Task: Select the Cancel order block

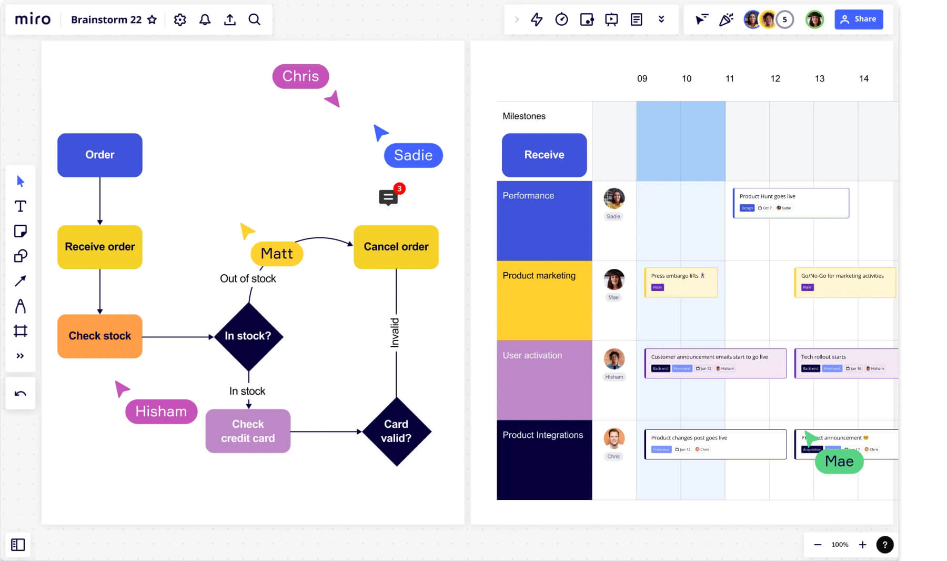Action: click(x=396, y=247)
